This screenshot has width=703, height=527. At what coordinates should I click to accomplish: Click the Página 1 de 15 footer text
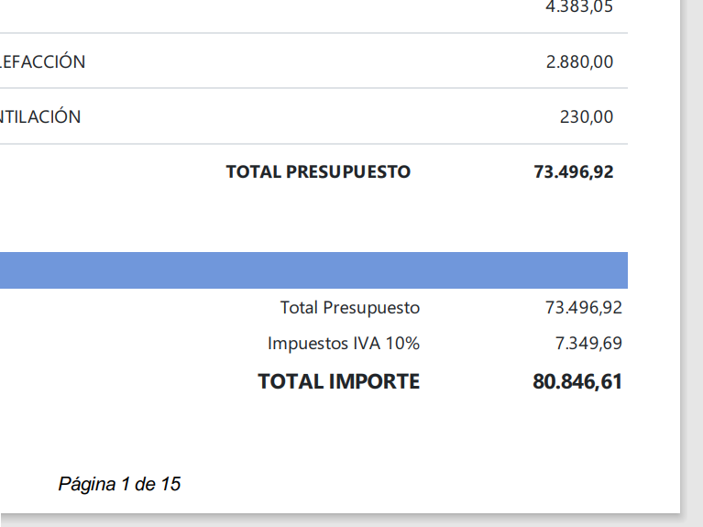click(x=119, y=484)
